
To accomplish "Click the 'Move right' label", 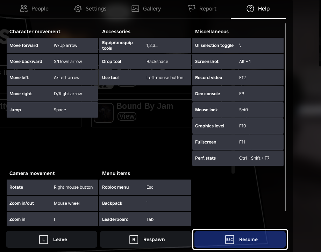I will 21,94.
